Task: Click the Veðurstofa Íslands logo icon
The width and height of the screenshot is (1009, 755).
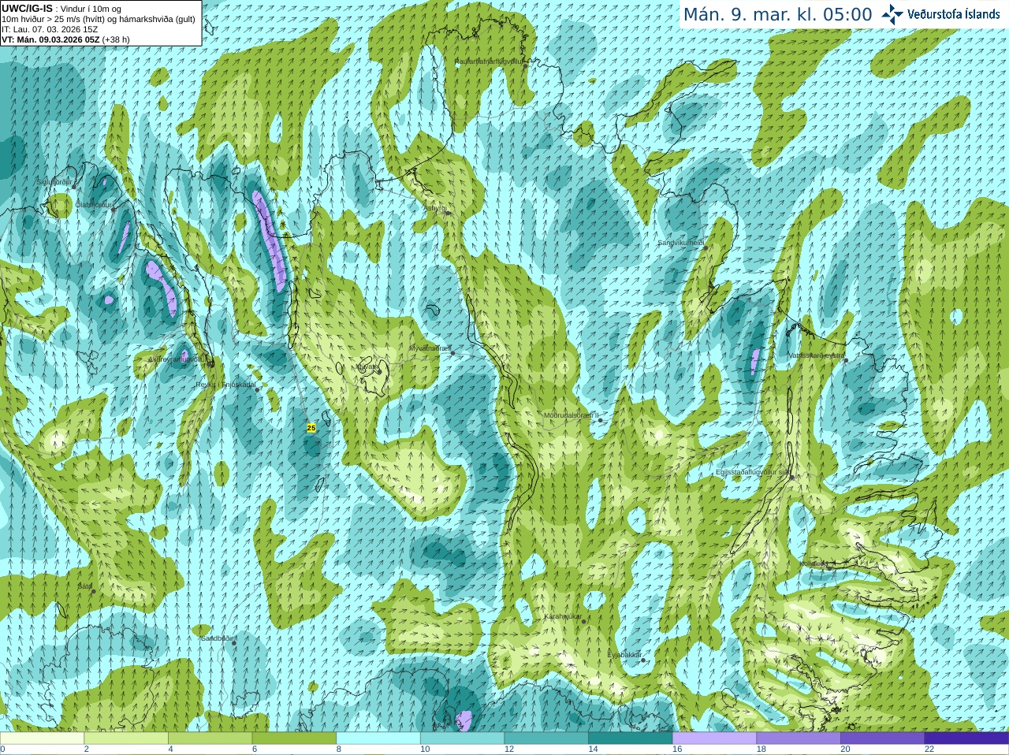Action: pyautogui.click(x=892, y=14)
